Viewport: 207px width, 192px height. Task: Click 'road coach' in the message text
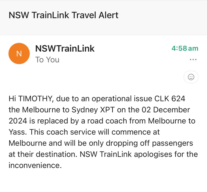click(x=107, y=121)
